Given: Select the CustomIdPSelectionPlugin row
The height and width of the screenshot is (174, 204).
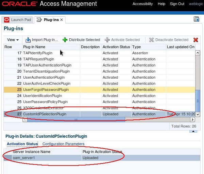Looking at the screenshot, I should 99,114.
